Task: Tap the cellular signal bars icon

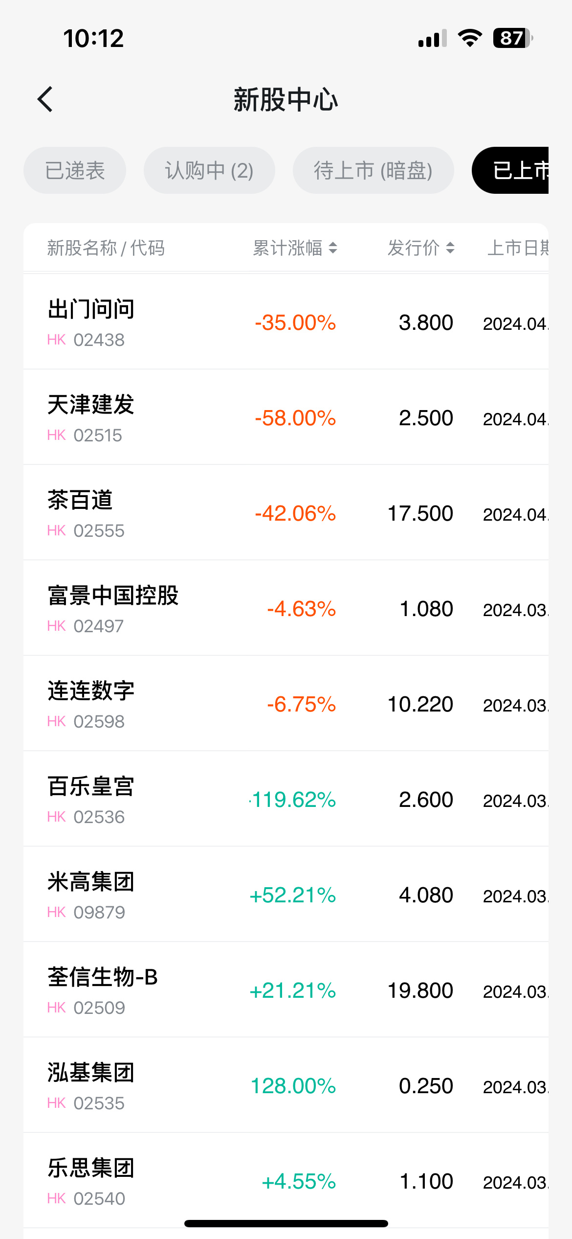Action: (432, 38)
